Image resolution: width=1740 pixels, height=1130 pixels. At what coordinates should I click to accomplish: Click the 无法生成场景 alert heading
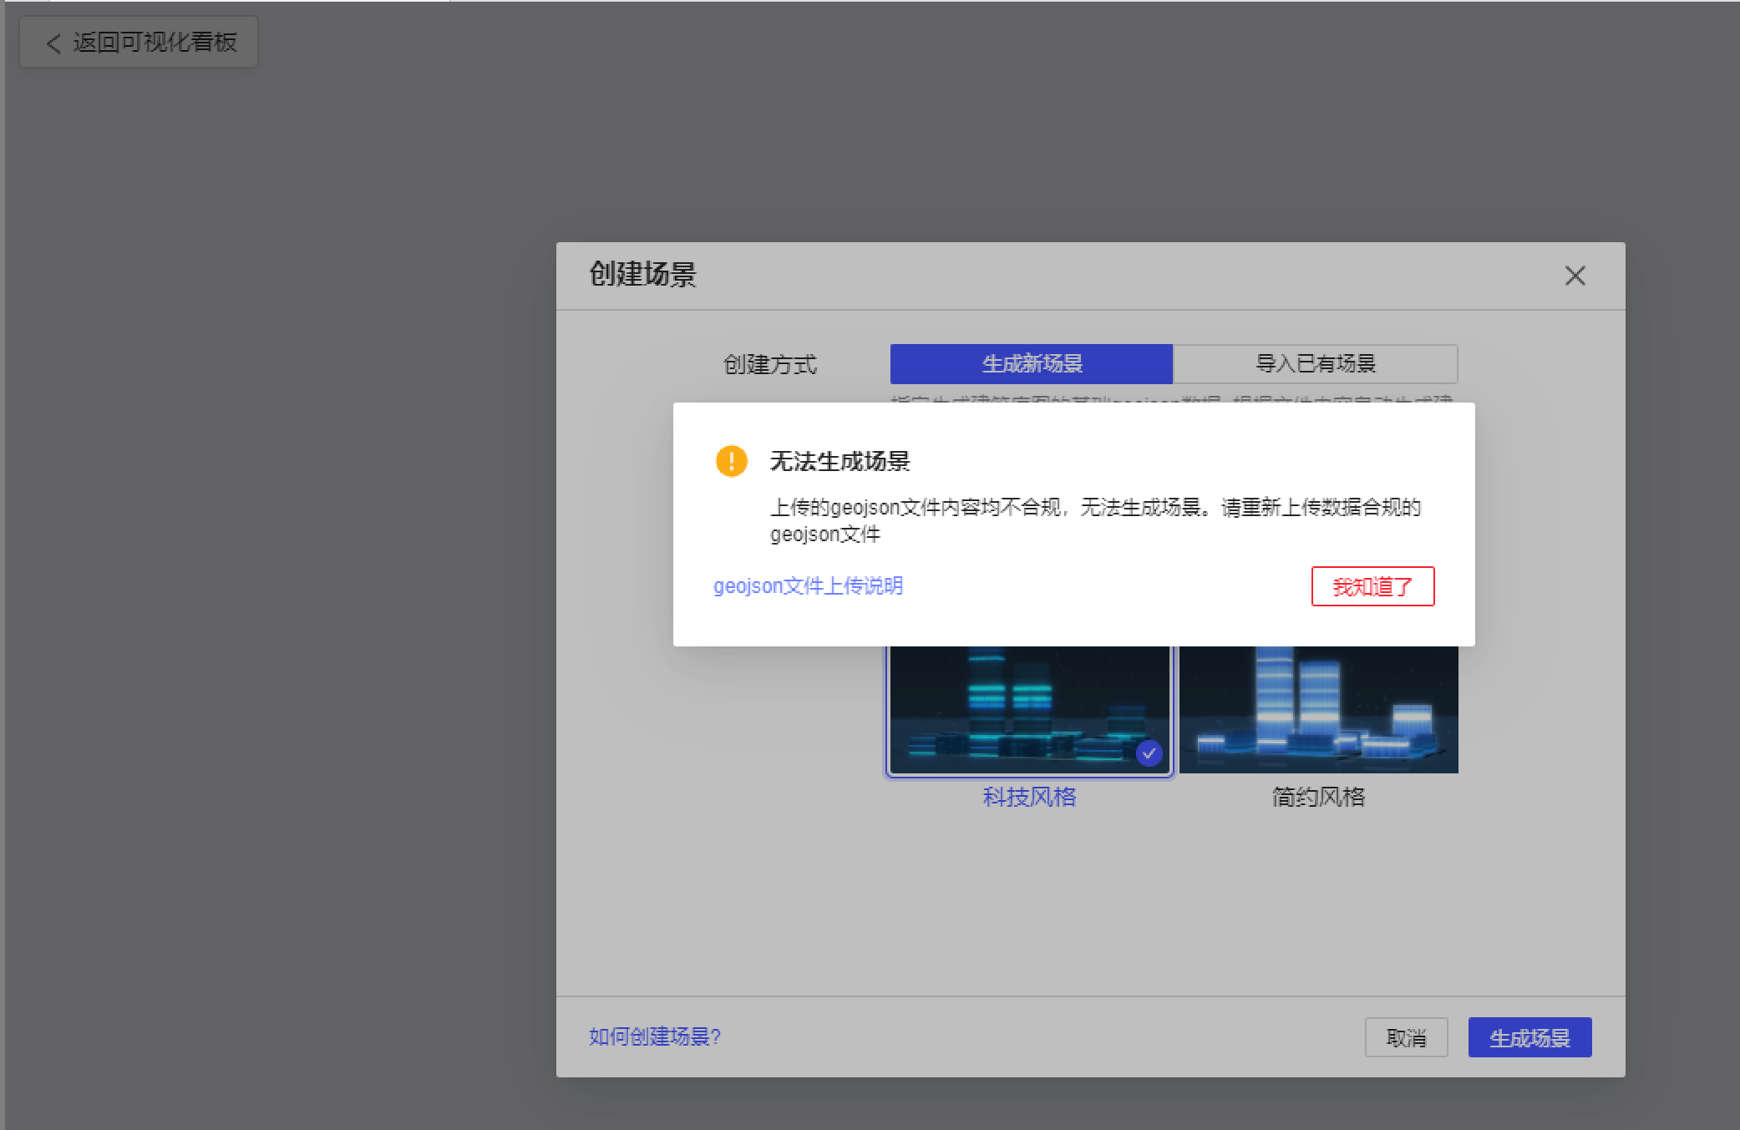[x=840, y=461]
